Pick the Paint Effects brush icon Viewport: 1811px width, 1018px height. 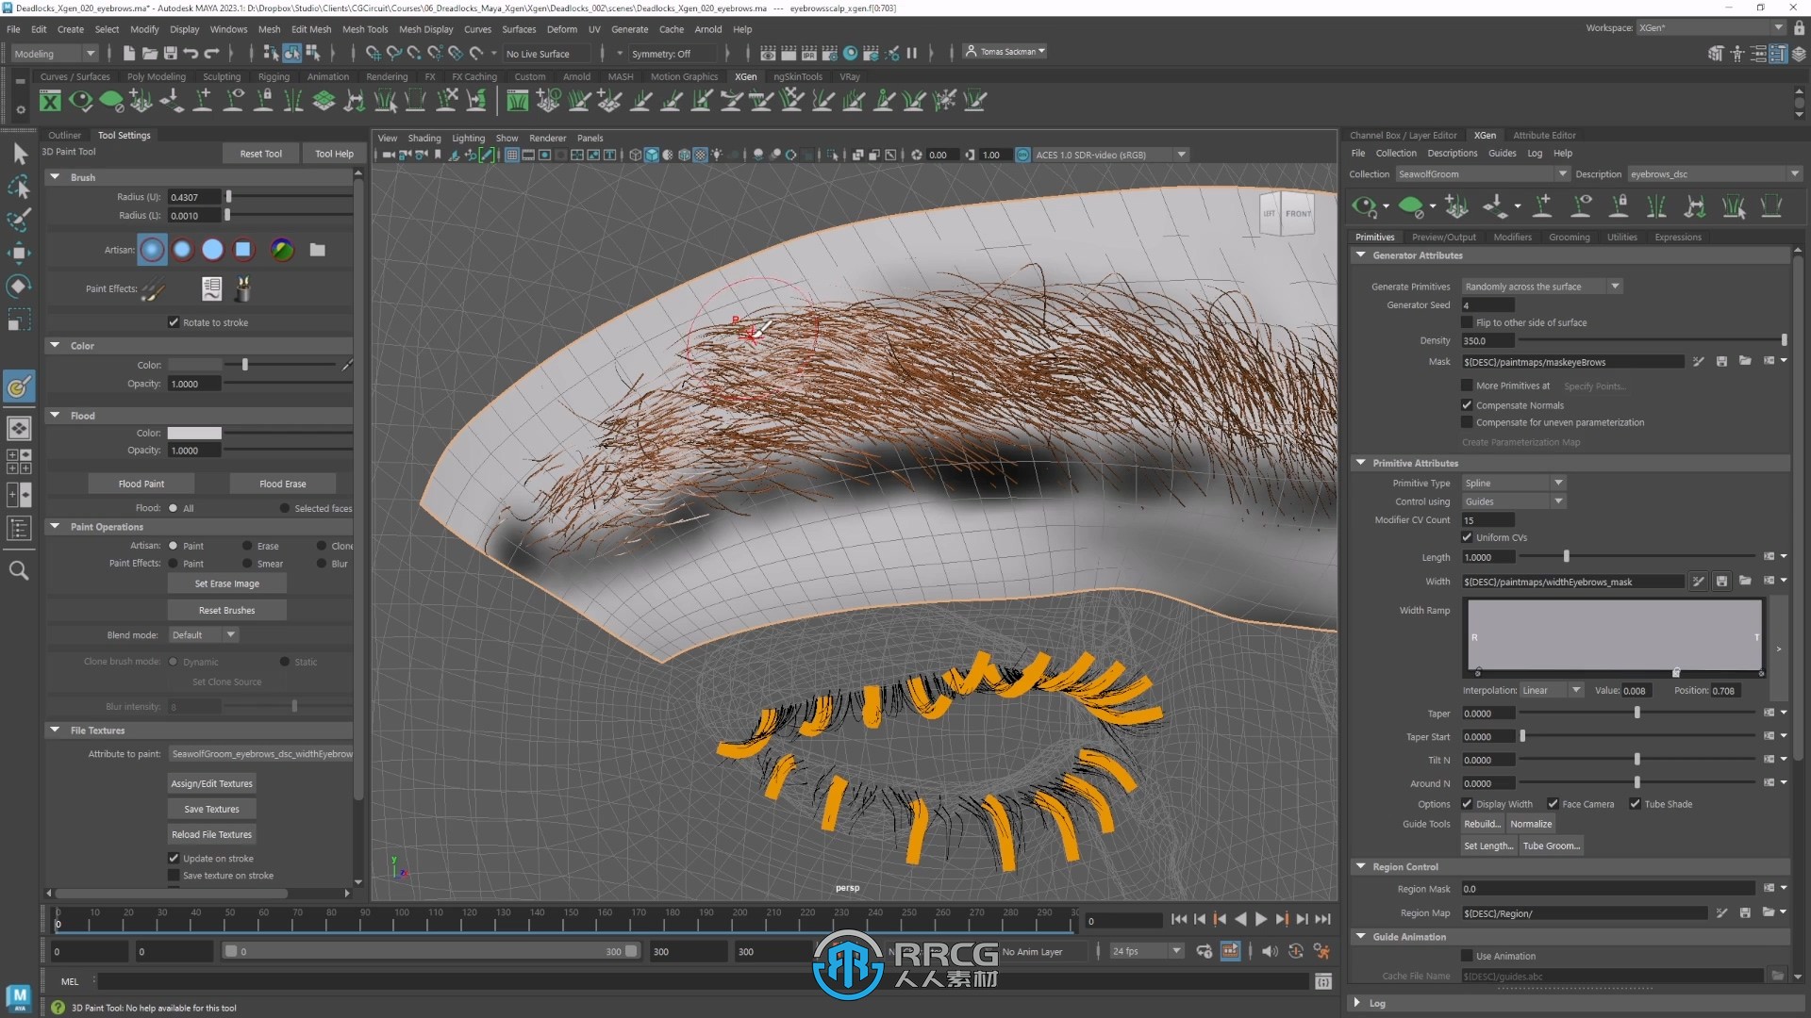(x=152, y=290)
